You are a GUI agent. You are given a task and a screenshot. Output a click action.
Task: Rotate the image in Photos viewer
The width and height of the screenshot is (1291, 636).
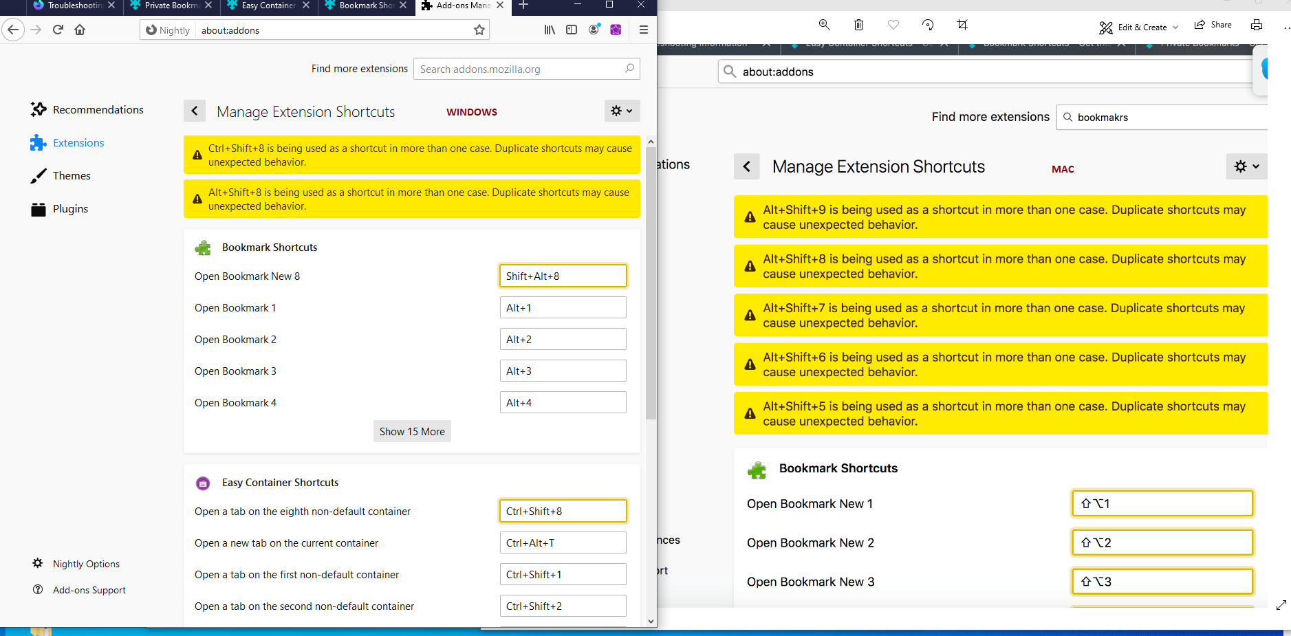pos(928,25)
